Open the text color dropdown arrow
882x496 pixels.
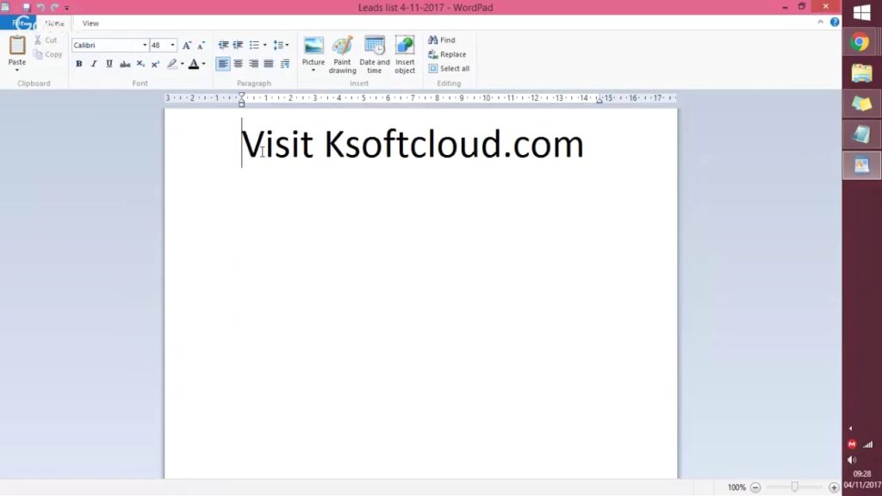[x=203, y=64]
